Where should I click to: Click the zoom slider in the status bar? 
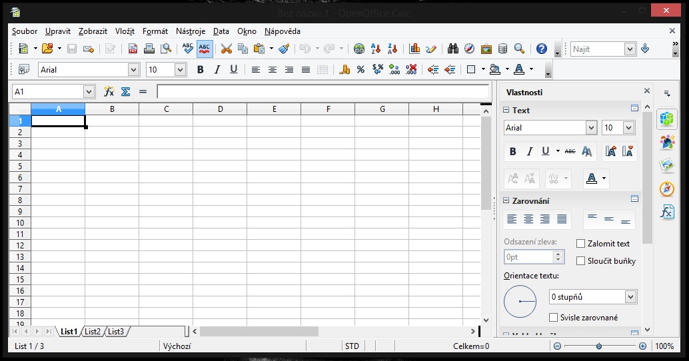[x=599, y=346]
